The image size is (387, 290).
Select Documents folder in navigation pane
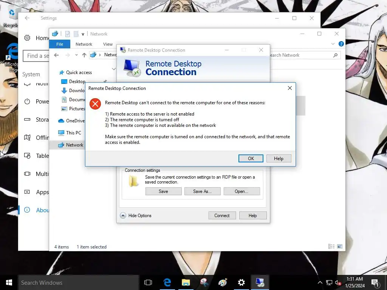[73, 100]
